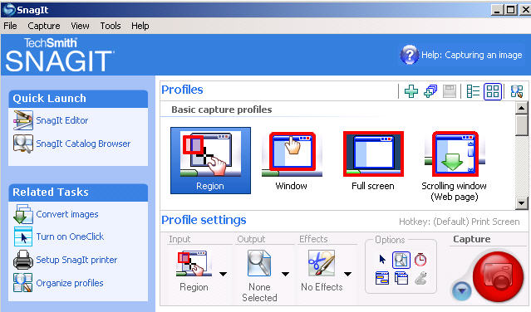Screen dimensions: 531x312
Task: Click the Hotkey: (Default) Print Screen text
Action: pos(460,222)
